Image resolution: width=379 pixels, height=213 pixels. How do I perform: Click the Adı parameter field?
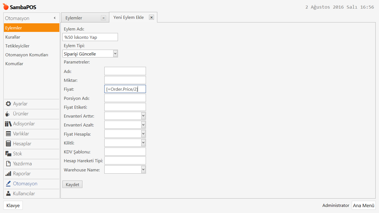pyautogui.click(x=125, y=71)
